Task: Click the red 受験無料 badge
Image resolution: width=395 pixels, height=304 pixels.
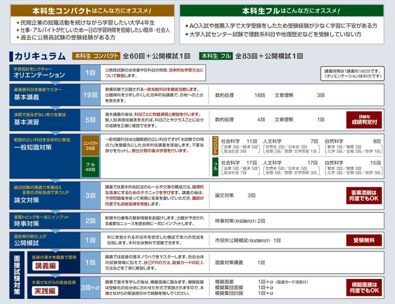Action: coord(365,239)
